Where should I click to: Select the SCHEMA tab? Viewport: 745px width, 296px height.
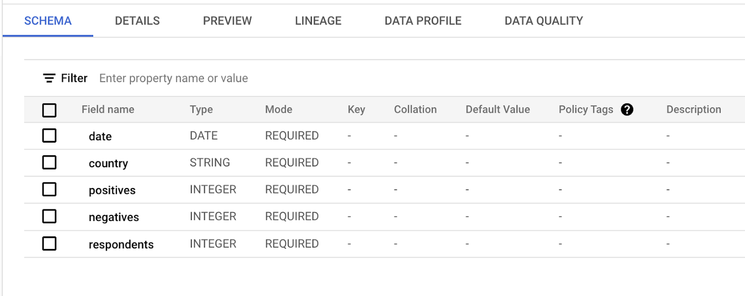coord(48,21)
